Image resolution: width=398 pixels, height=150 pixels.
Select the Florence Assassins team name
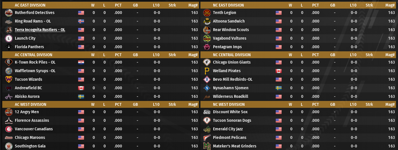point(32,121)
